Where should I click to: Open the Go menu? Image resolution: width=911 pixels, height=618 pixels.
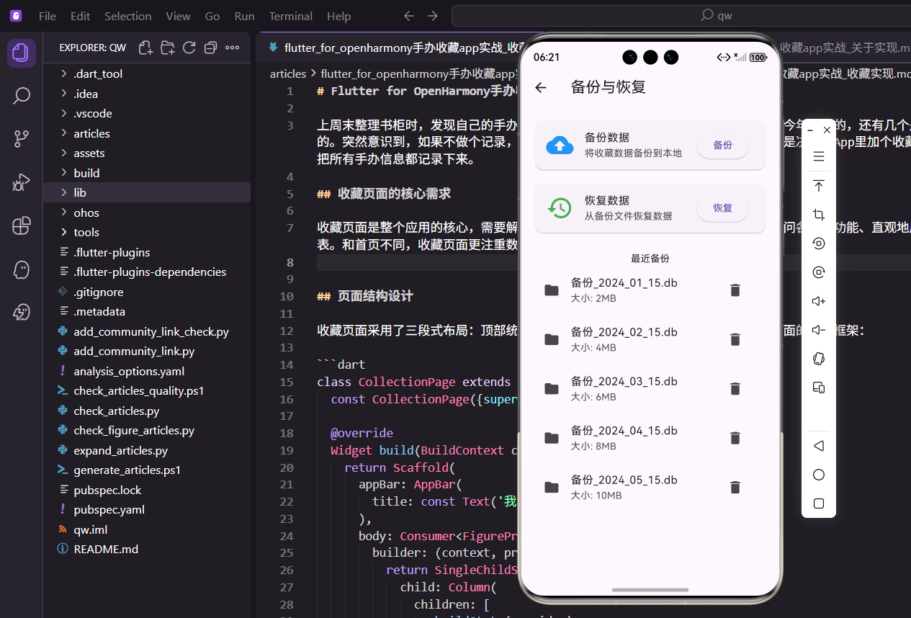[212, 16]
